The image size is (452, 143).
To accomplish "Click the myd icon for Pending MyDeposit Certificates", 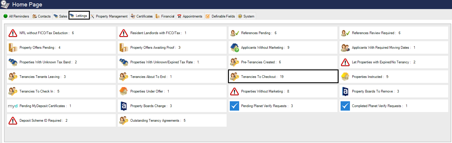I will coord(13,106).
